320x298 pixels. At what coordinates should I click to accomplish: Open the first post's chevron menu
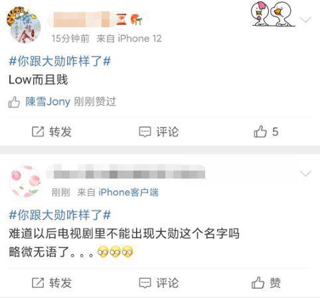click(305, 20)
